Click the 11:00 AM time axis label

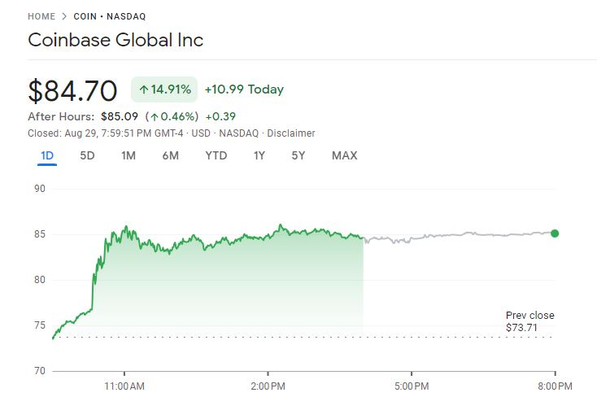point(124,385)
